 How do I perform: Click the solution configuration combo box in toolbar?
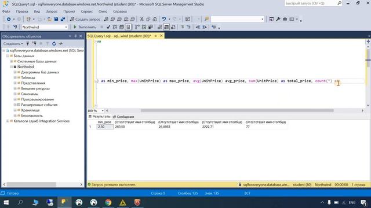(237, 19)
